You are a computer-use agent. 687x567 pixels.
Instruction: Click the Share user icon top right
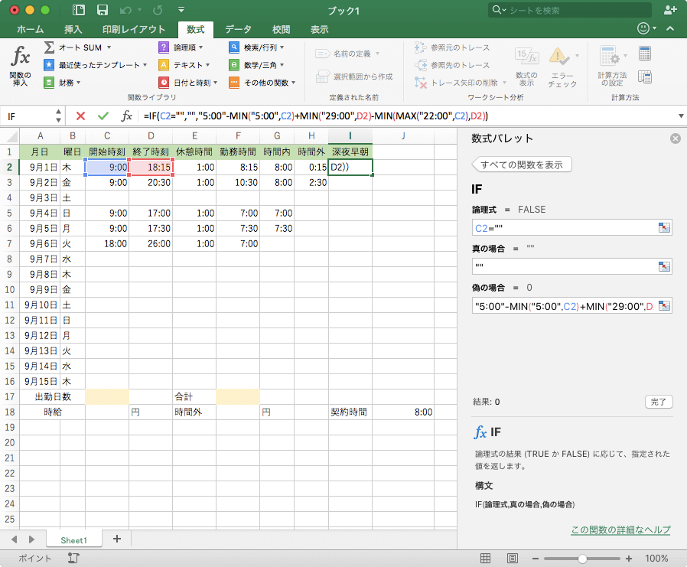tap(669, 10)
